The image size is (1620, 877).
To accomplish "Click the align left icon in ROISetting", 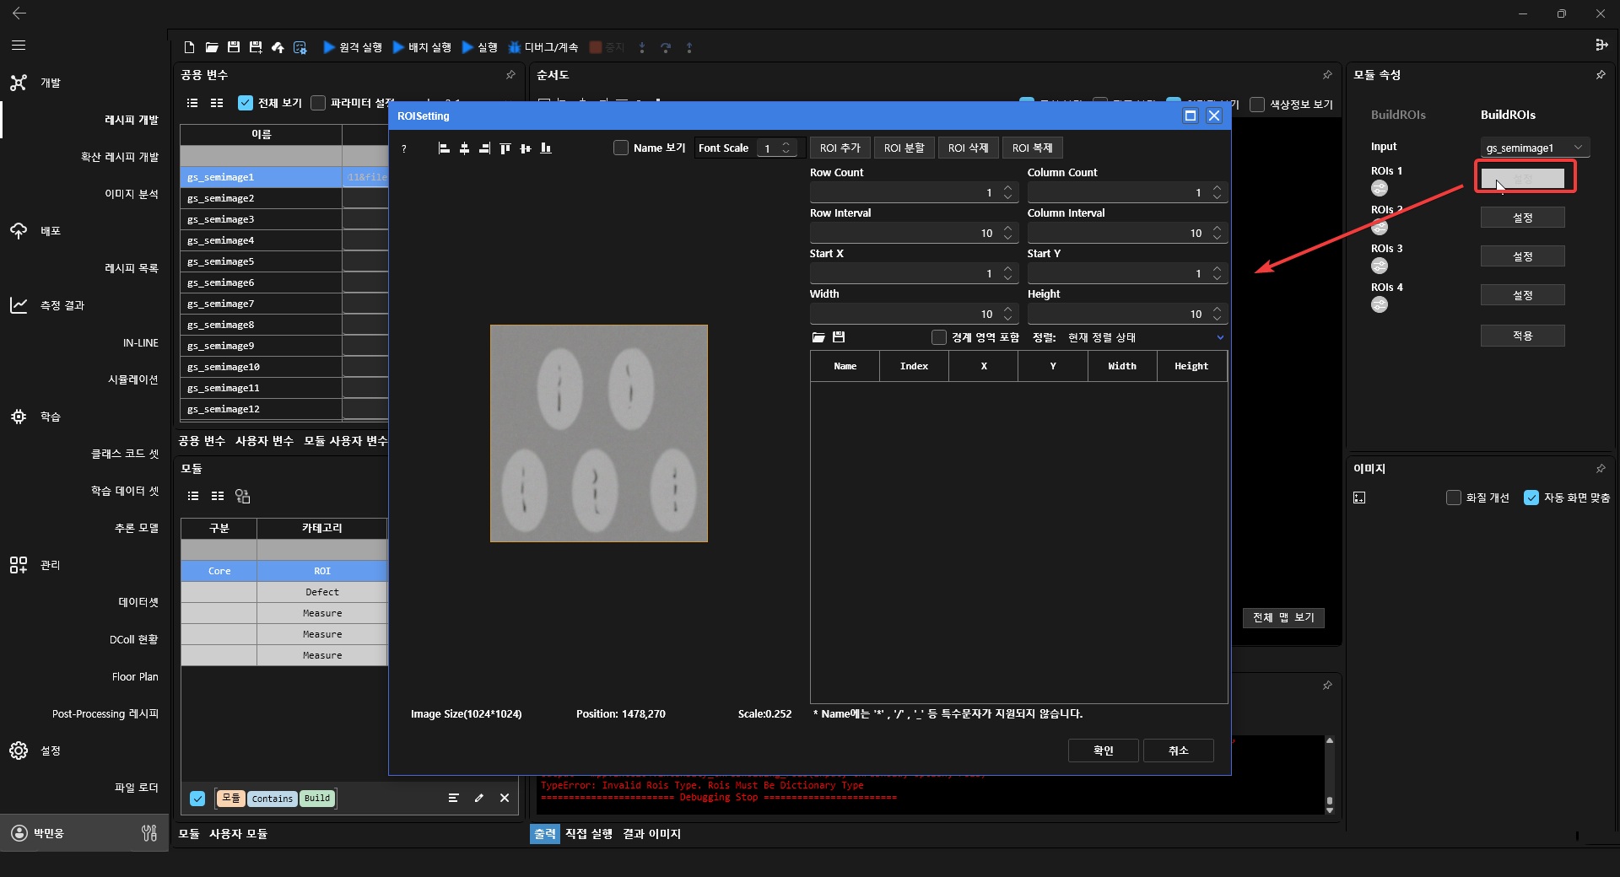I will (444, 148).
